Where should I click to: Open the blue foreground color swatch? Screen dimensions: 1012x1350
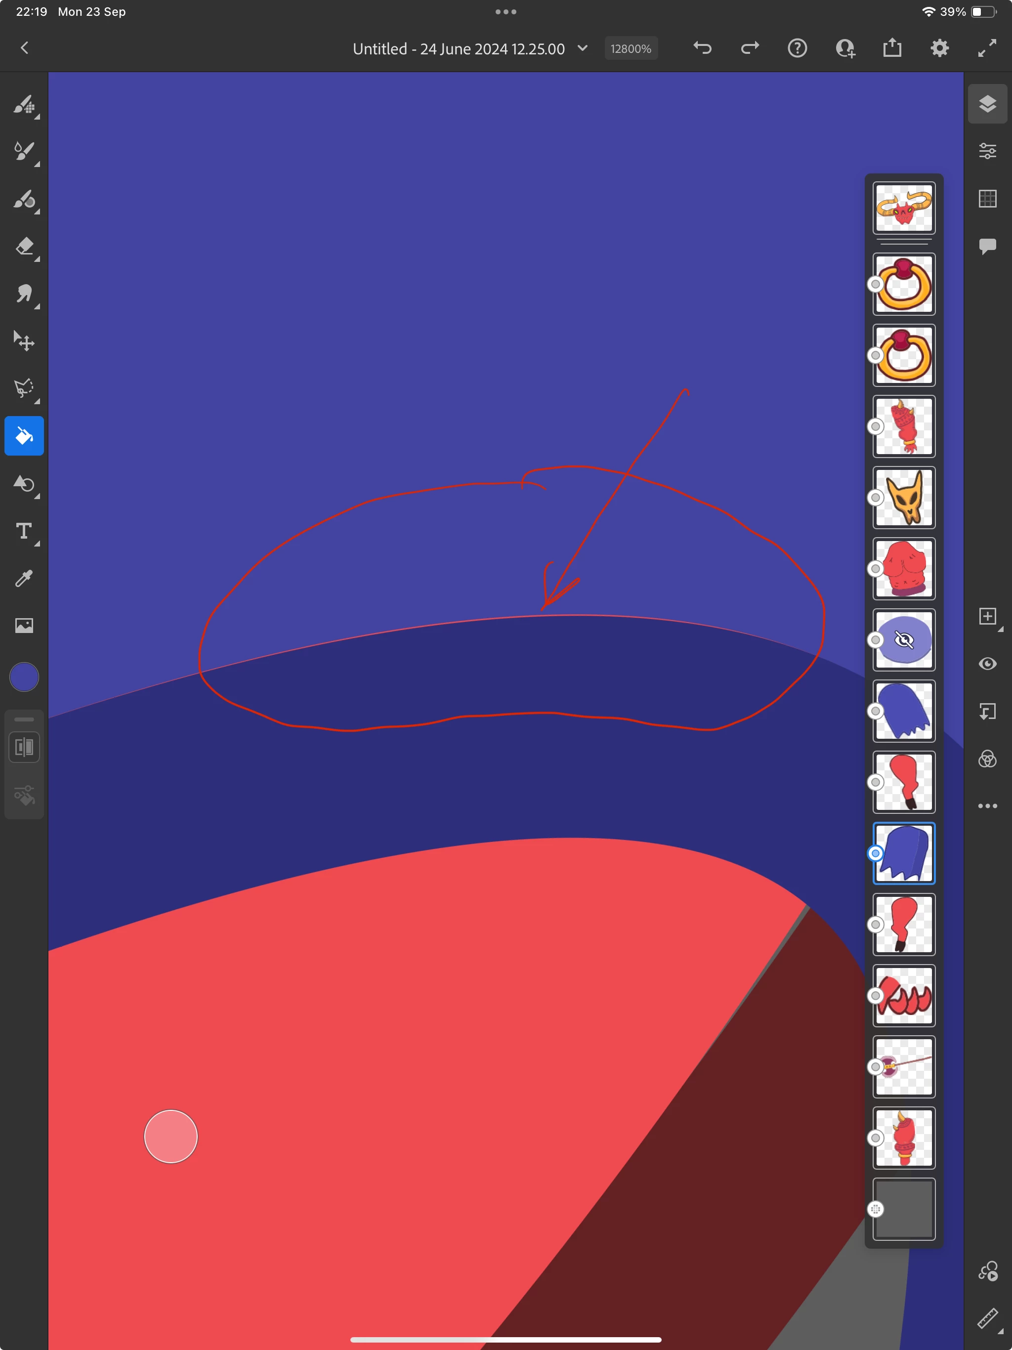(24, 677)
